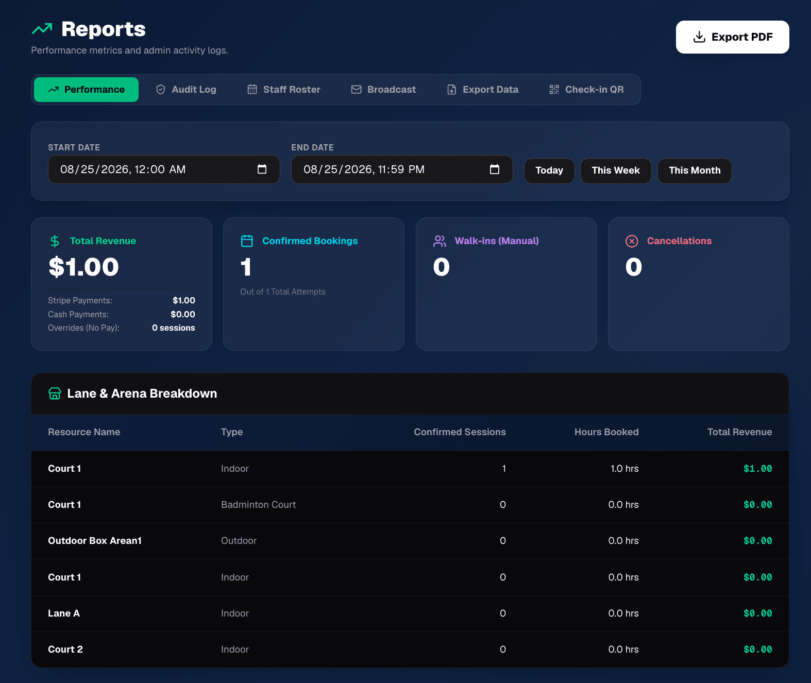Select the Export Data tab
The image size is (811, 683).
pyautogui.click(x=483, y=90)
